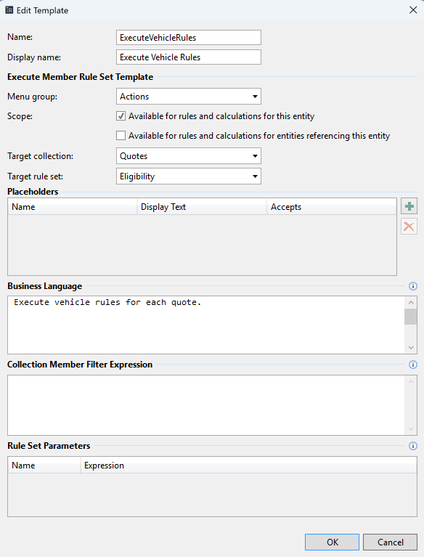Click the Display Text column header

202,207
